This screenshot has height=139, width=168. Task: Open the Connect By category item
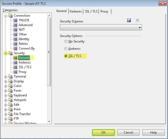27,48
